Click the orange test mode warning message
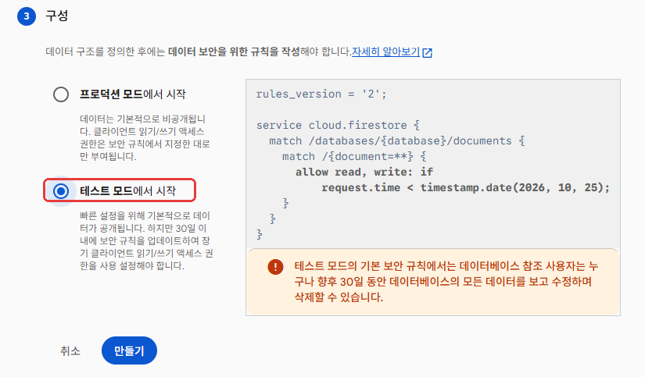 (x=446, y=282)
